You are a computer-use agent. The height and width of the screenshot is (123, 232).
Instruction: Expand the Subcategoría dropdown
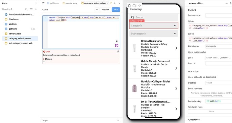pos(154,34)
